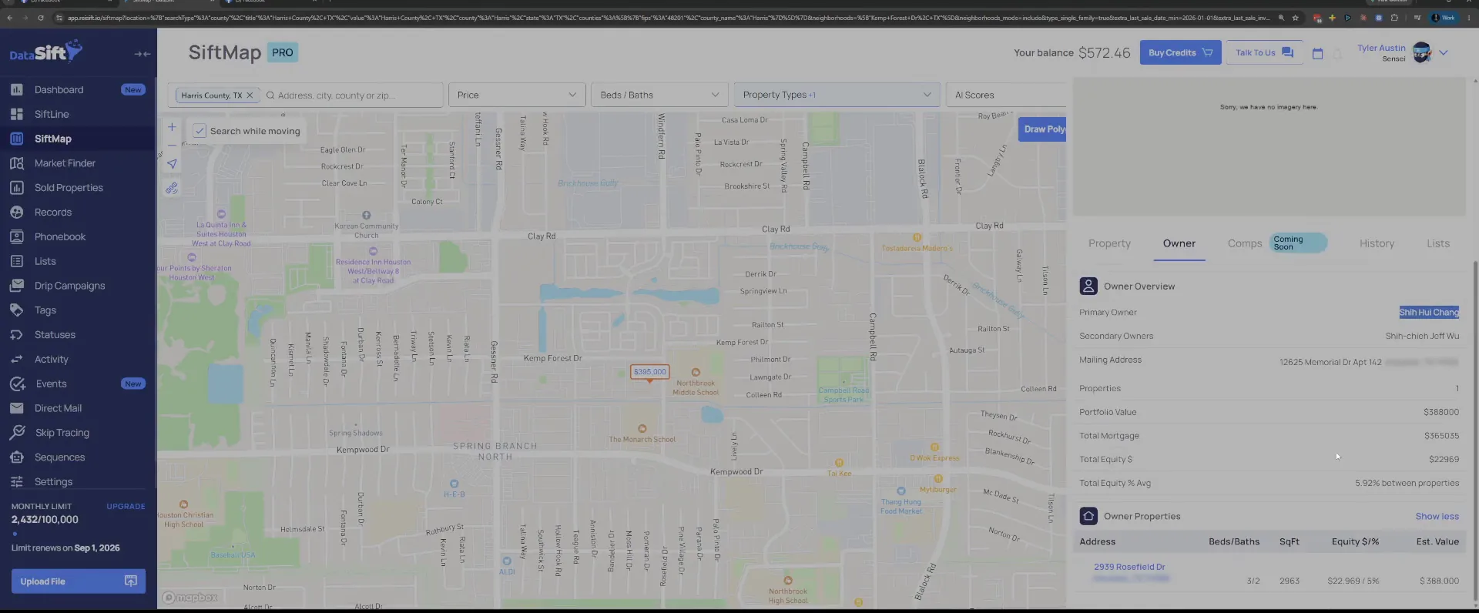Image resolution: width=1479 pixels, height=613 pixels.
Task: Open Tags via its tag icon
Action: click(x=17, y=310)
